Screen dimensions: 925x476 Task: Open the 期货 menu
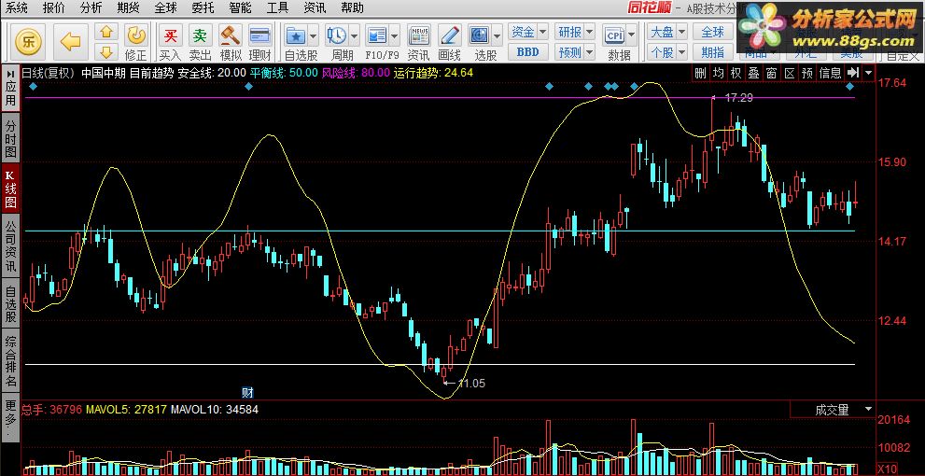pos(128,7)
